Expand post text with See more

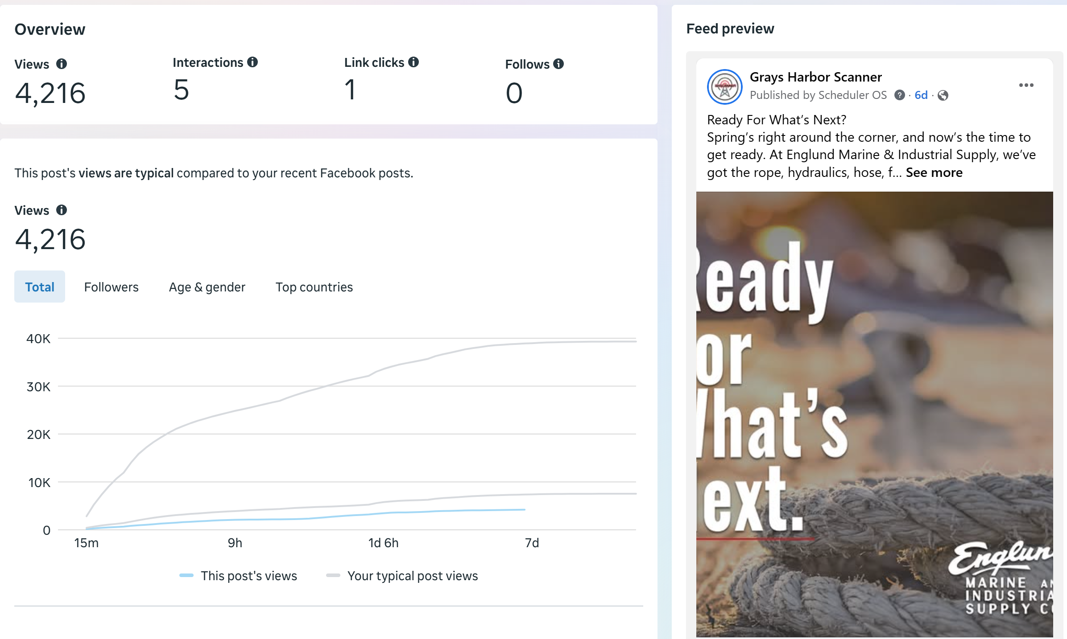point(934,172)
